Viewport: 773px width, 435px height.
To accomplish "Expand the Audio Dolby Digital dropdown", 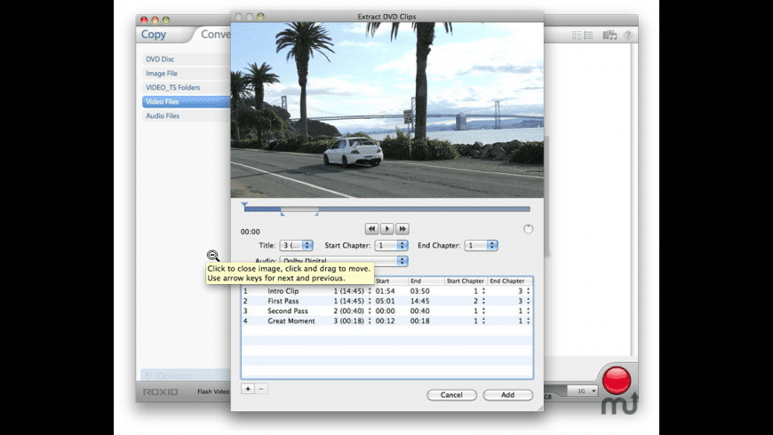I will pos(342,261).
